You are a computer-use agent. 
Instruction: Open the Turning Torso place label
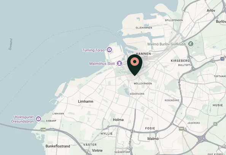point(93,50)
